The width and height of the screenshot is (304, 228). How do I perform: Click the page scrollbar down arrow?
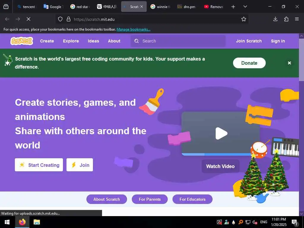click(301, 213)
